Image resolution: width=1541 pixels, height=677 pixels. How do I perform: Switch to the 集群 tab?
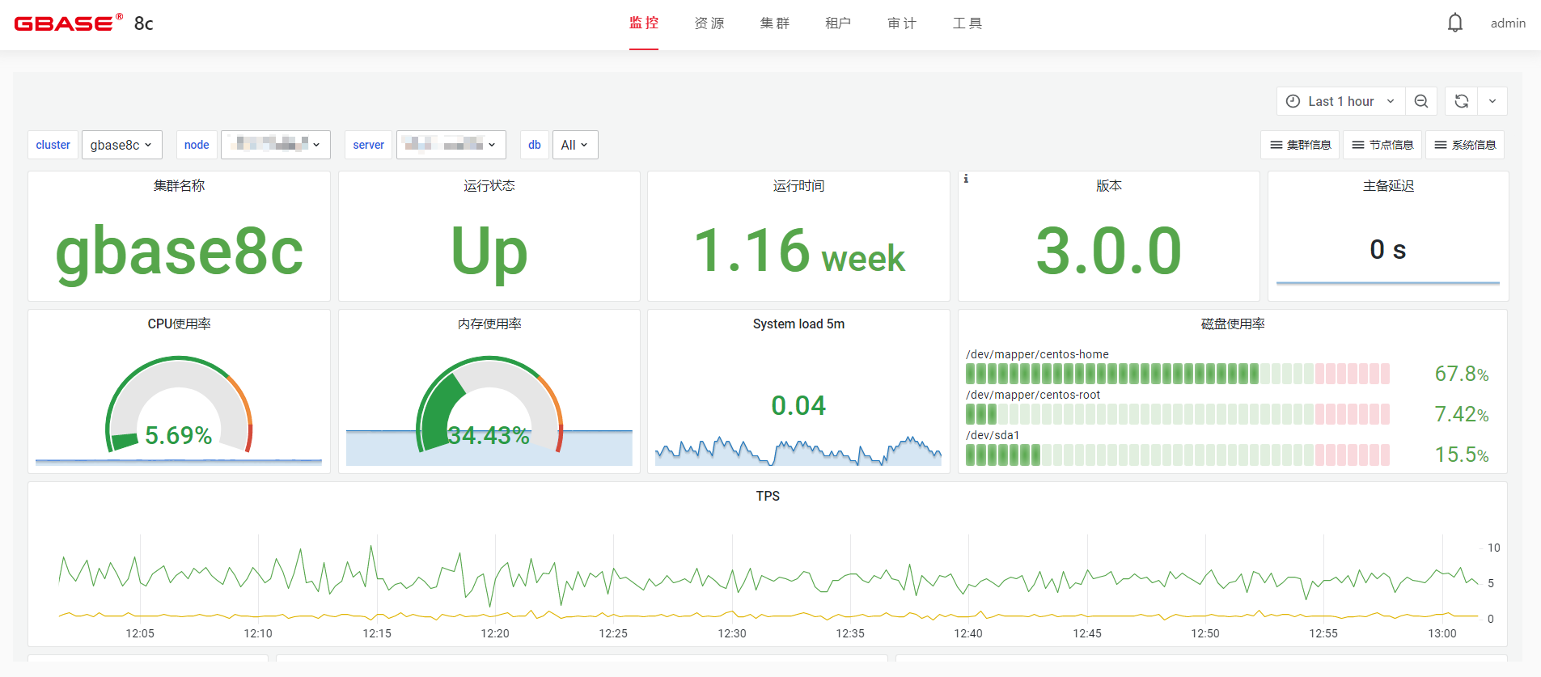(774, 23)
